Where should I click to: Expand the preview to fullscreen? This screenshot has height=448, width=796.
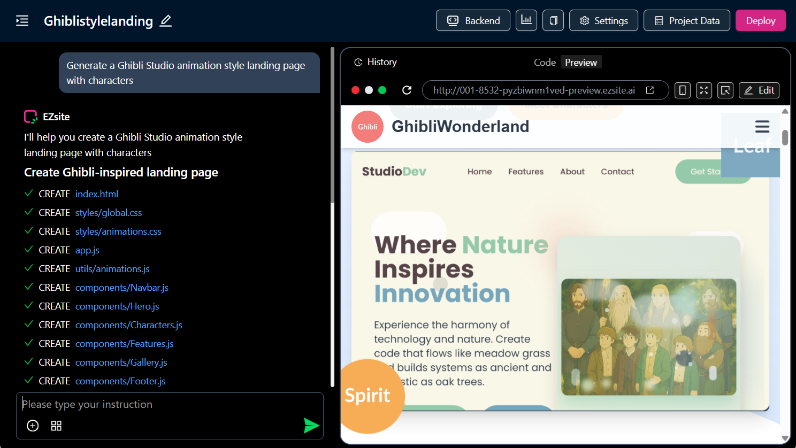(704, 90)
